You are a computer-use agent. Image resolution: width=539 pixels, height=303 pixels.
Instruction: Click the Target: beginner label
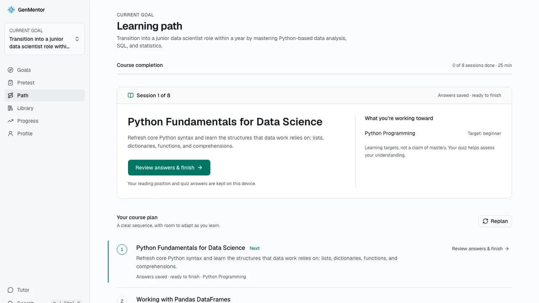tap(484, 133)
